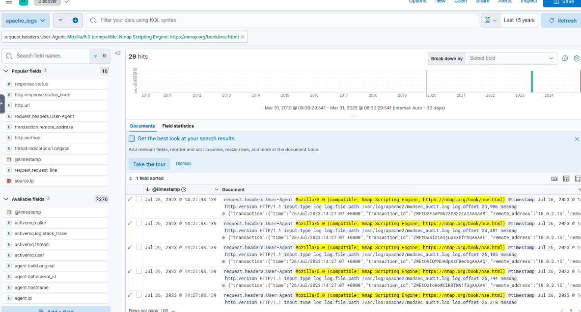Open chart settings gear icon
Viewport: 581px width, 312px height.
(577, 58)
